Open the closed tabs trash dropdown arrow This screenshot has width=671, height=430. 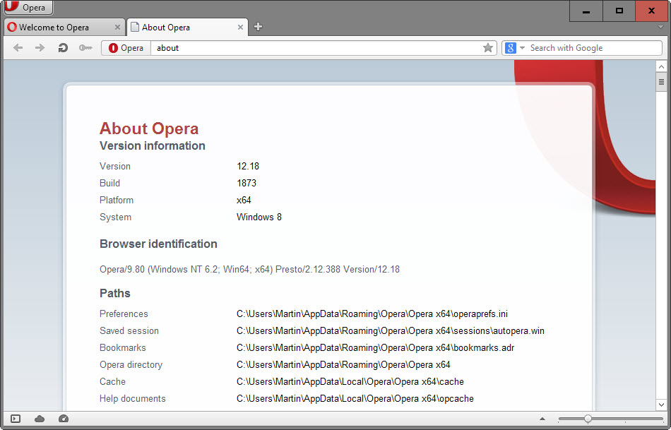pyautogui.click(x=660, y=27)
